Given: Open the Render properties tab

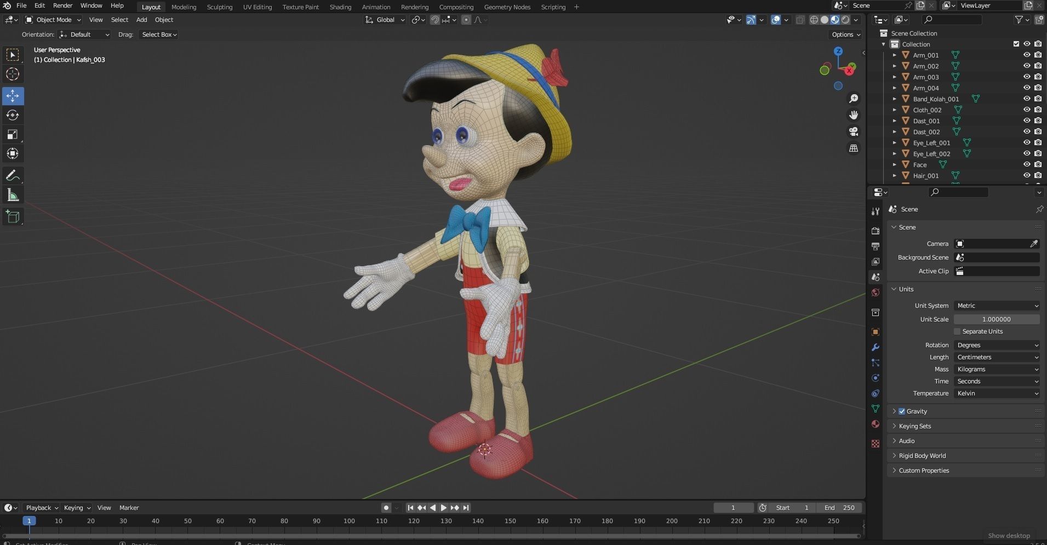Looking at the screenshot, I should point(876,231).
